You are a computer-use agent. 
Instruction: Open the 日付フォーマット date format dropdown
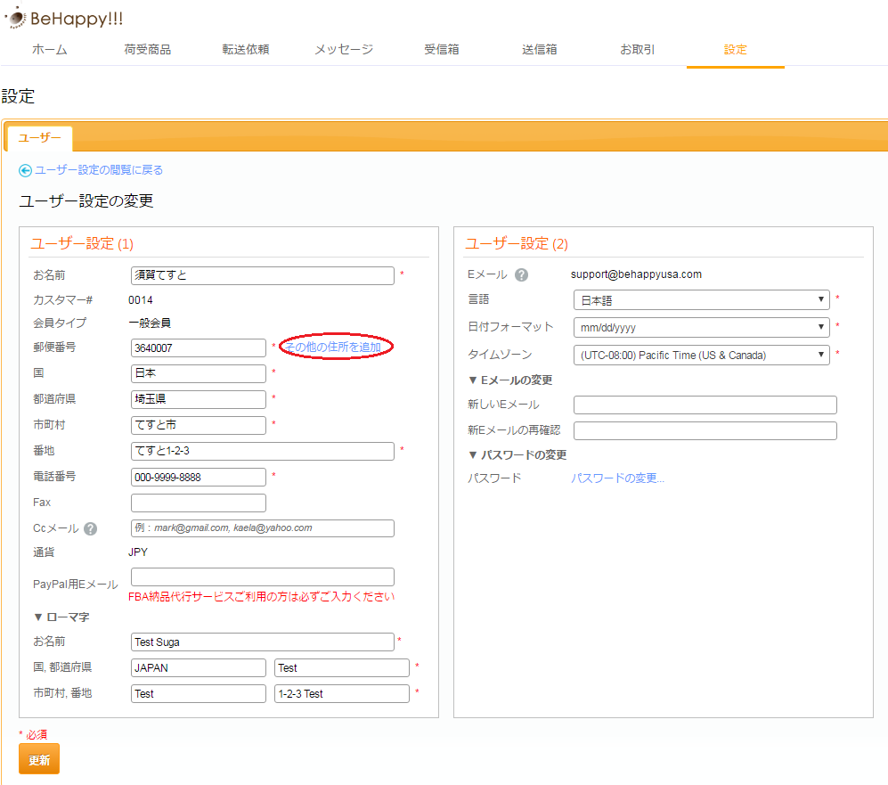701,327
